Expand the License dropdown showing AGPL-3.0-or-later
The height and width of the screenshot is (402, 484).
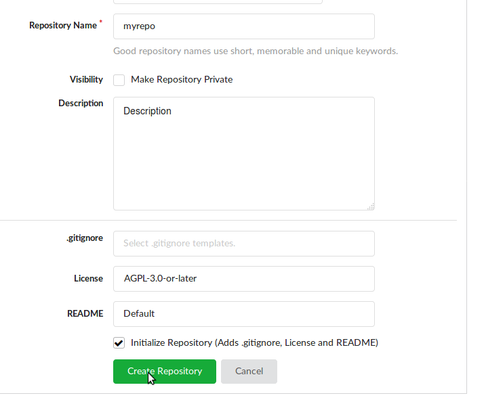pyautogui.click(x=244, y=279)
